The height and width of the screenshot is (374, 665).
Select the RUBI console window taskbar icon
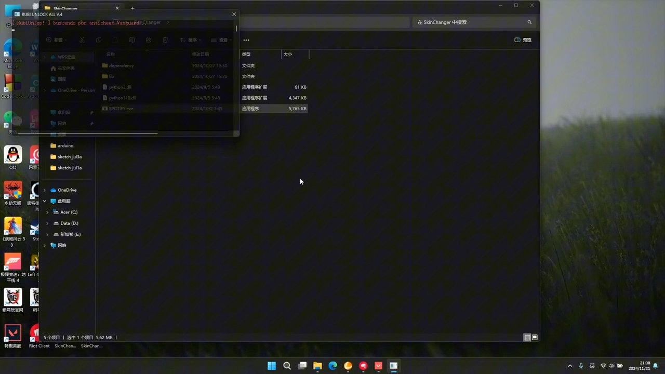(393, 366)
